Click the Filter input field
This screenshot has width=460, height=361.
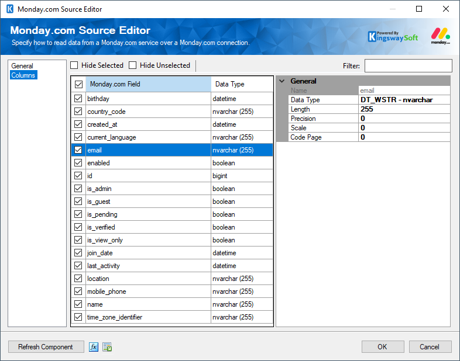click(408, 65)
